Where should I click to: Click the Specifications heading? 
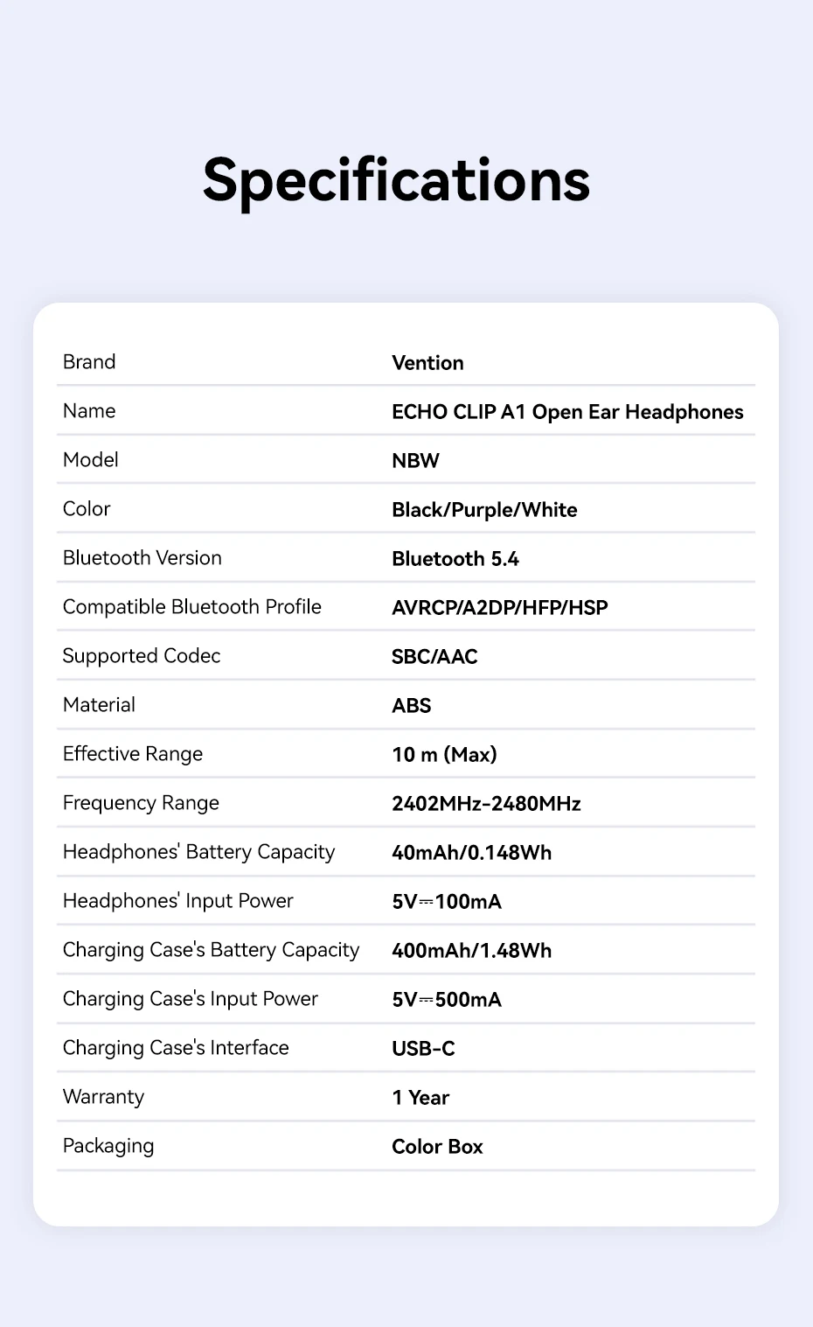[x=396, y=181]
